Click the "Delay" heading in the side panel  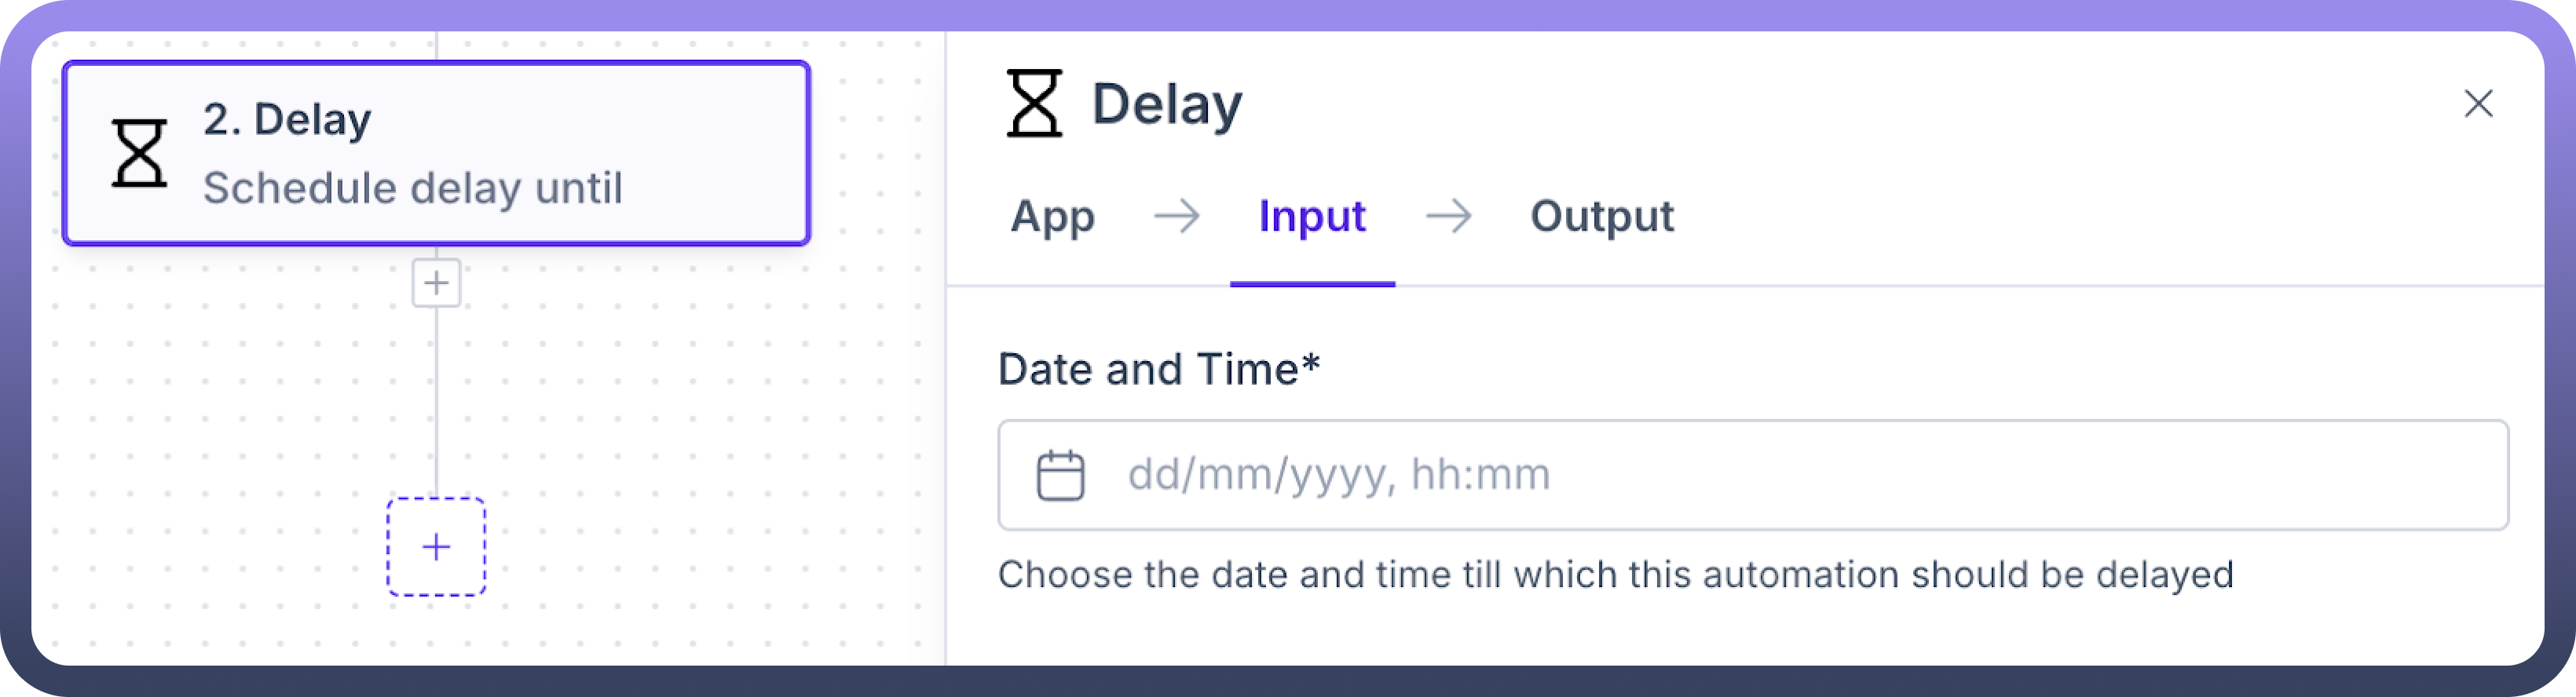[x=1167, y=104]
